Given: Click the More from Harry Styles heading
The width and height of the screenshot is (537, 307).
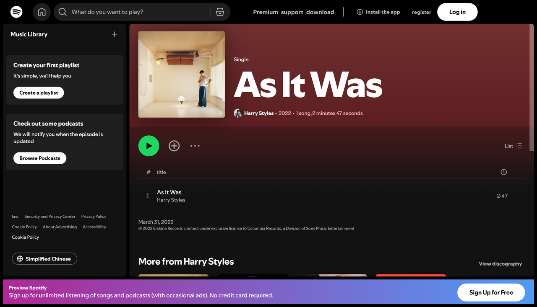Looking at the screenshot, I should point(186,262).
